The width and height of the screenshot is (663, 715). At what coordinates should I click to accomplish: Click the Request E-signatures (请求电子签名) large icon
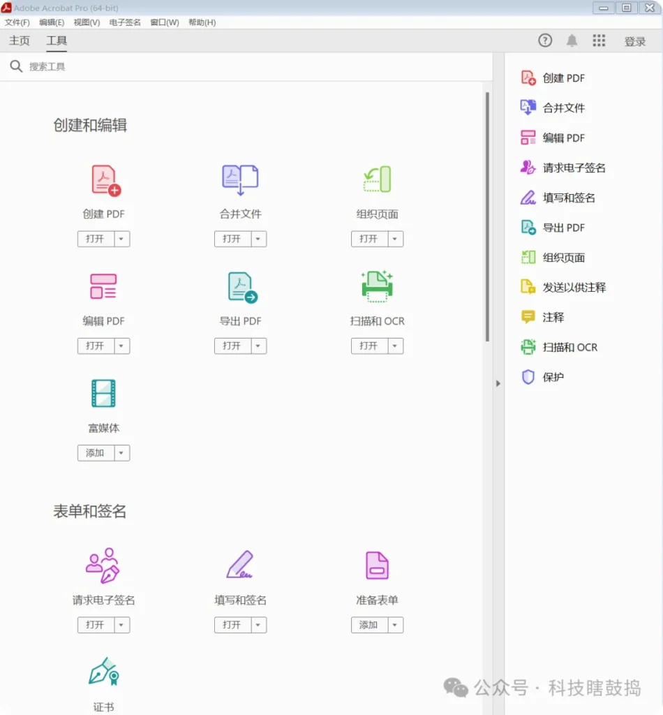103,566
